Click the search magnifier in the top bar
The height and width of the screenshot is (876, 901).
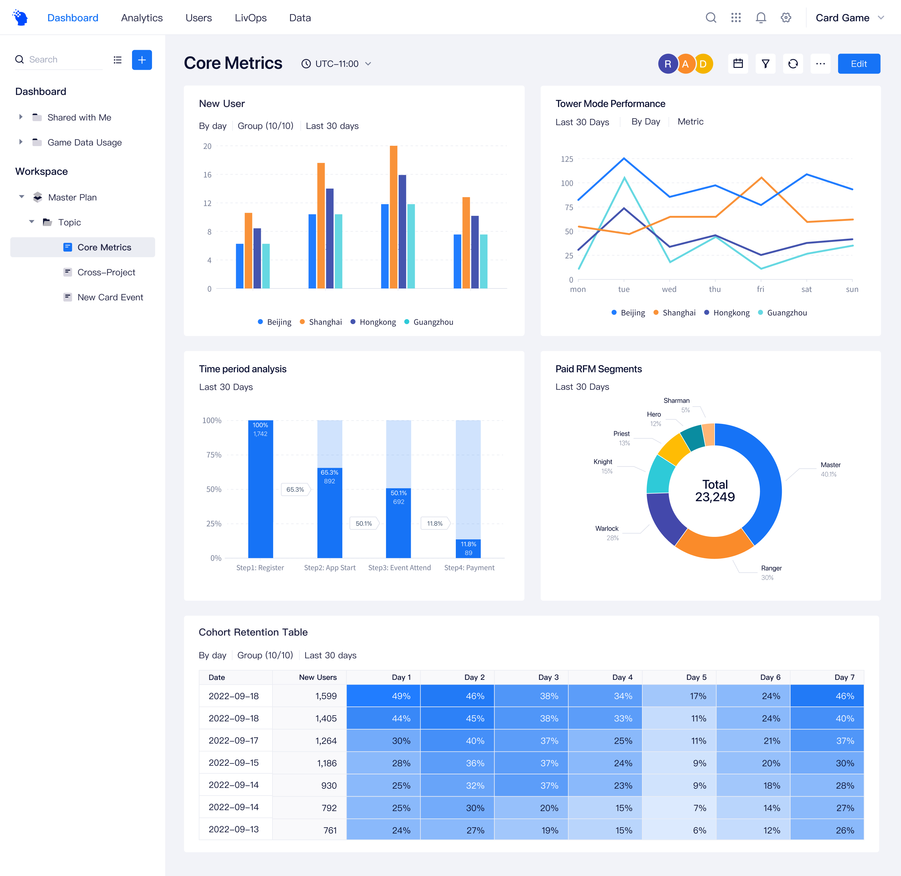click(x=710, y=18)
